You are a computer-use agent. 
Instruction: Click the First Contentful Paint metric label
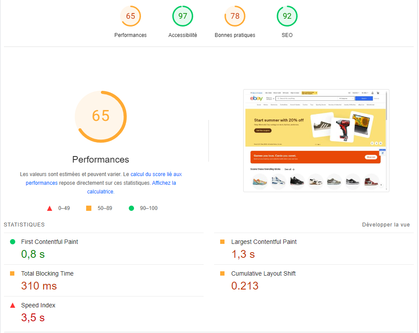50,242
